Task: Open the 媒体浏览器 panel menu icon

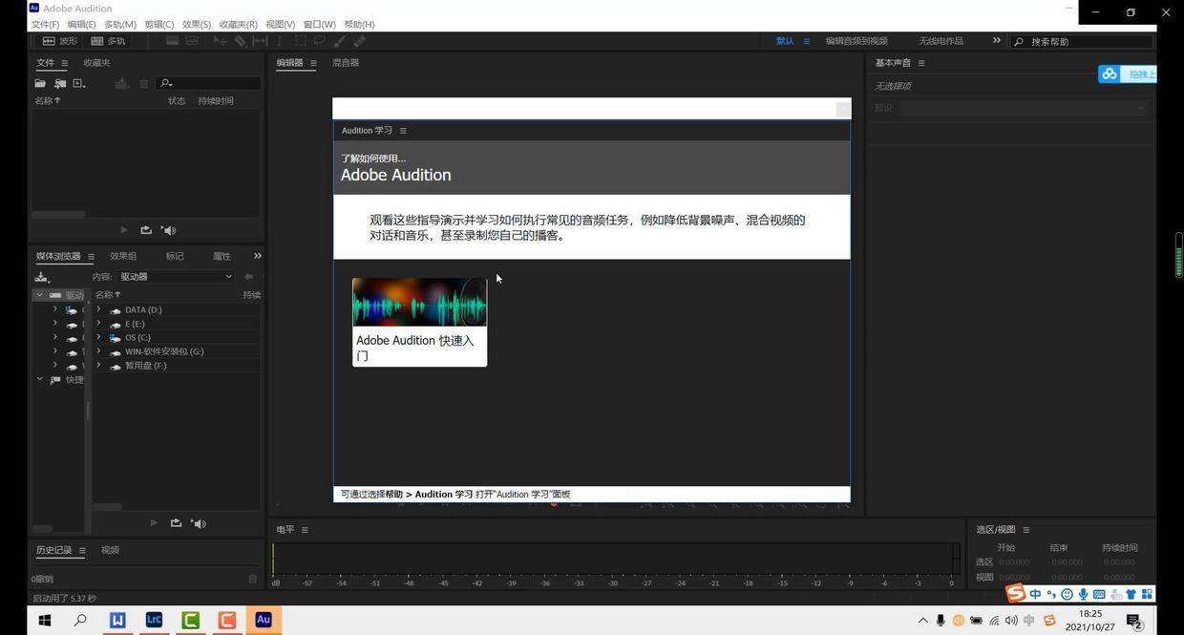Action: (x=92, y=257)
